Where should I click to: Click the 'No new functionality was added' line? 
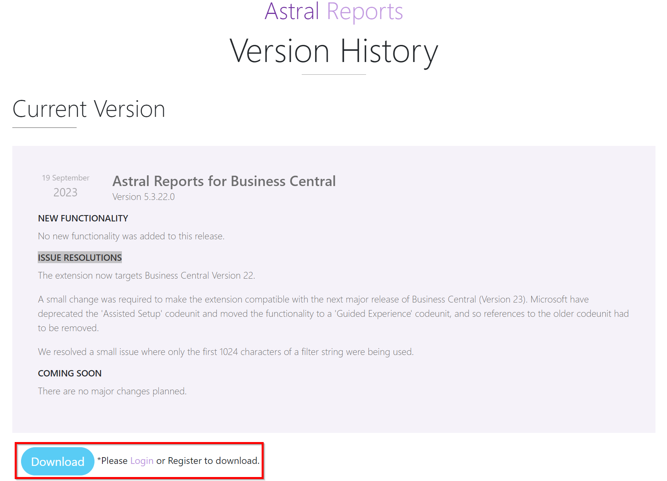(131, 236)
